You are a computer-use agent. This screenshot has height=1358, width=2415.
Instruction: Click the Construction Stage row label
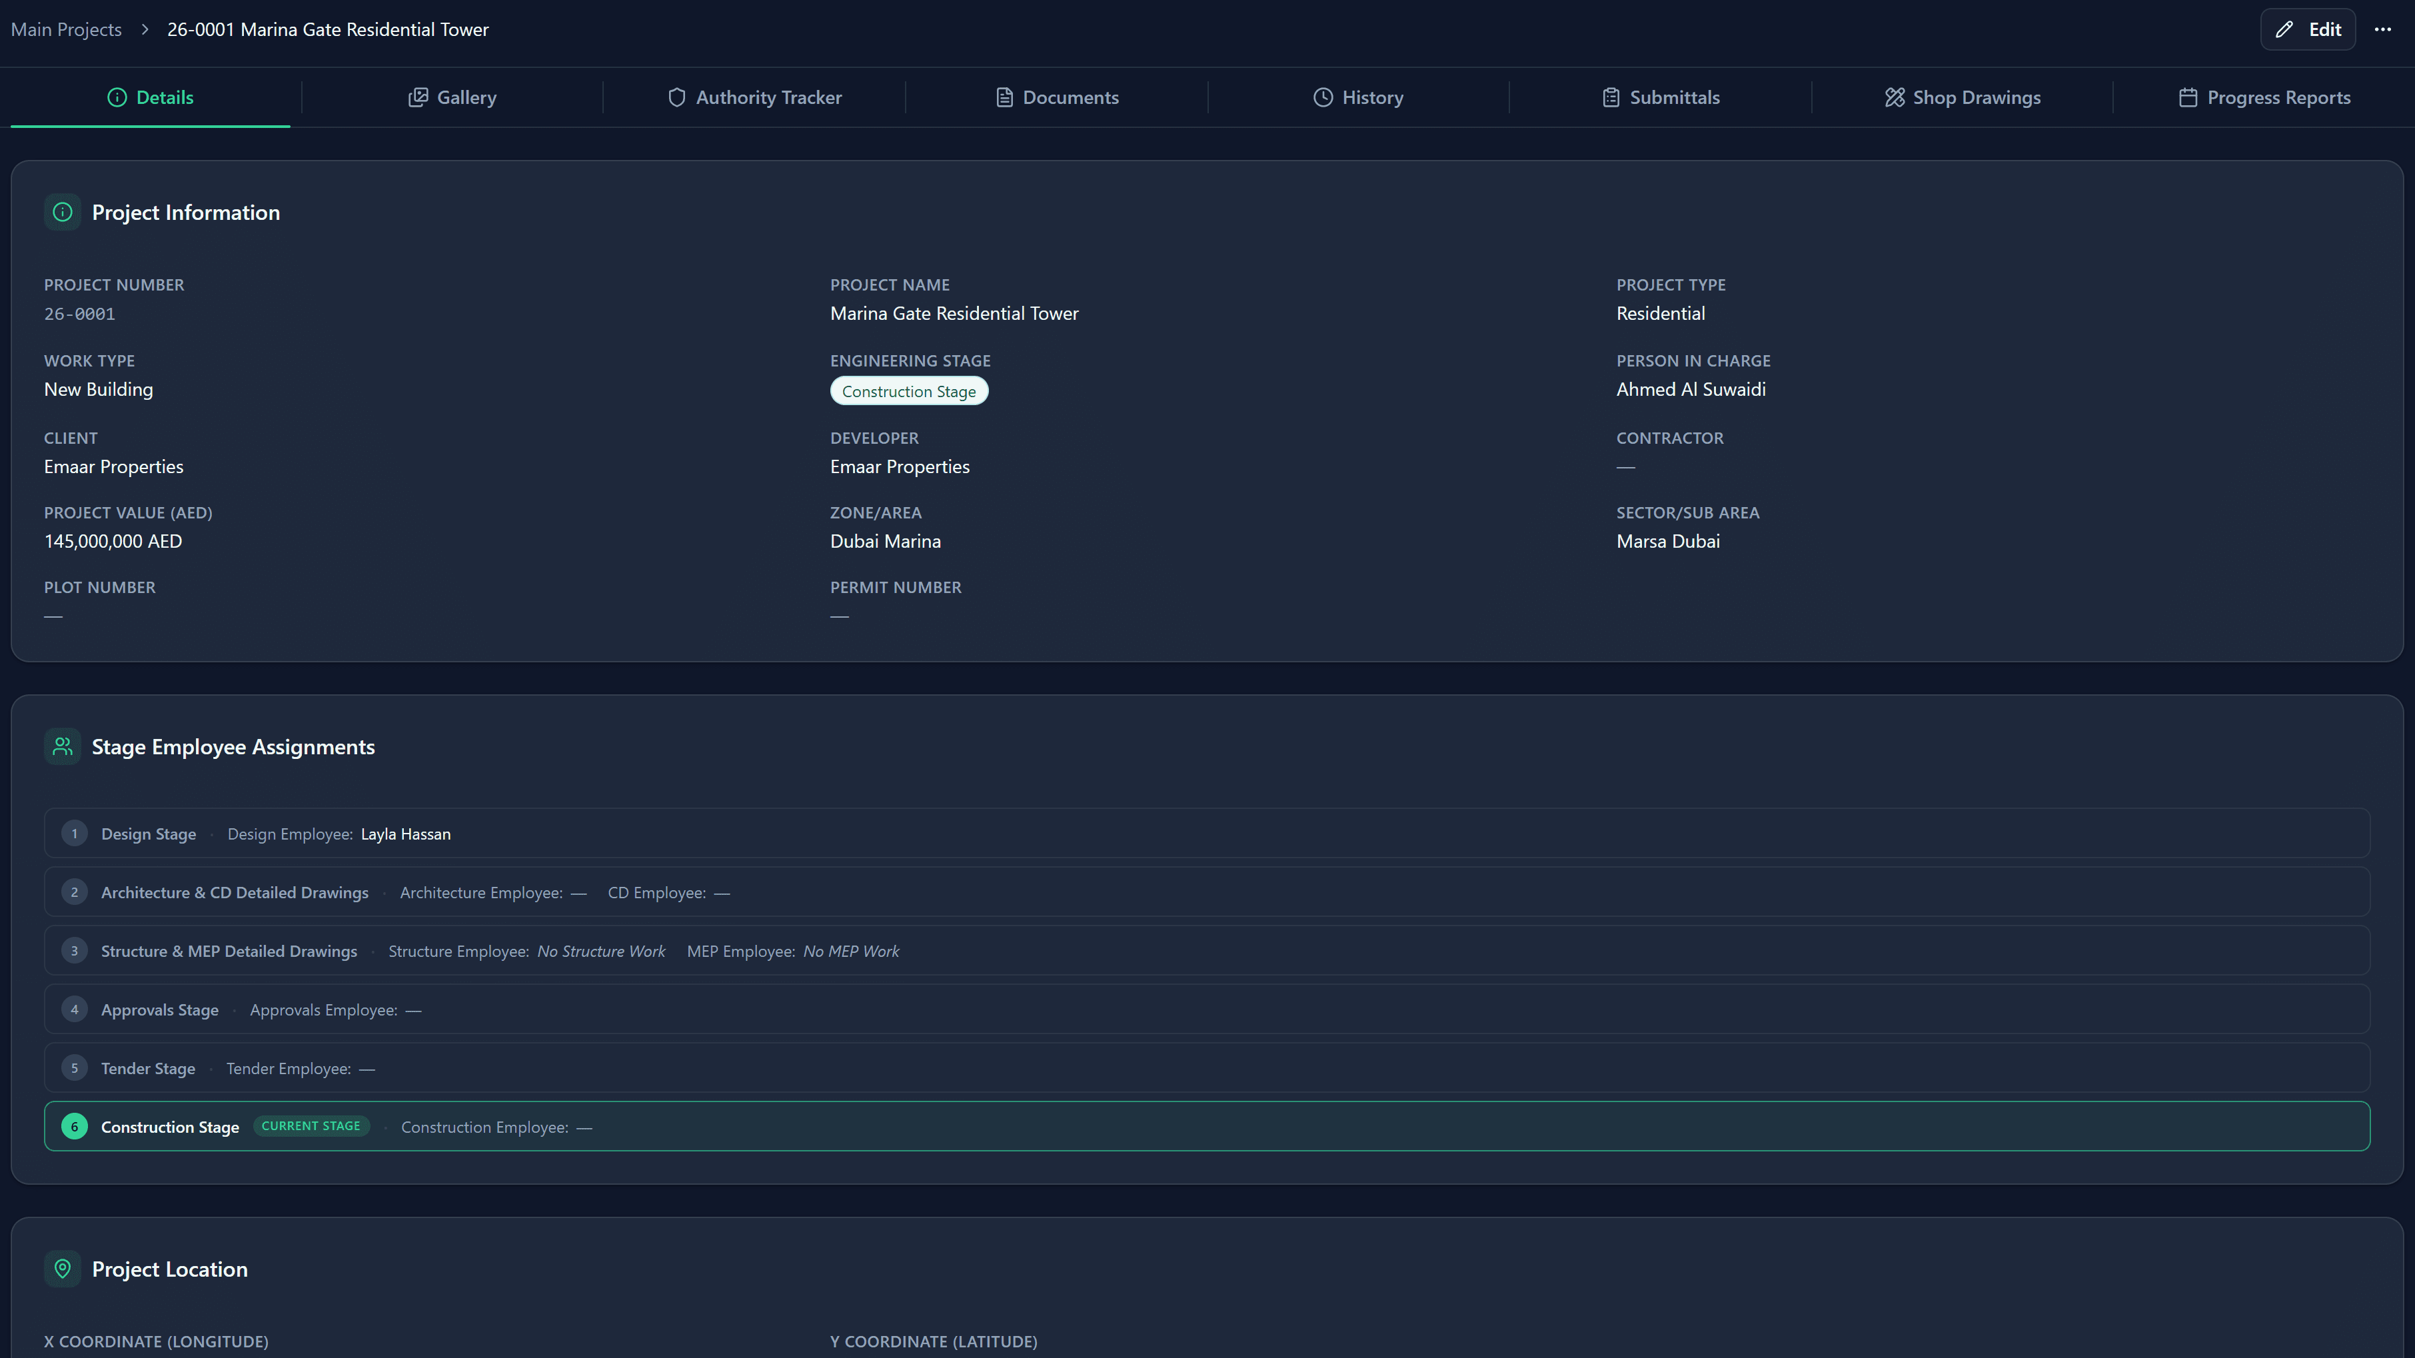click(170, 1127)
